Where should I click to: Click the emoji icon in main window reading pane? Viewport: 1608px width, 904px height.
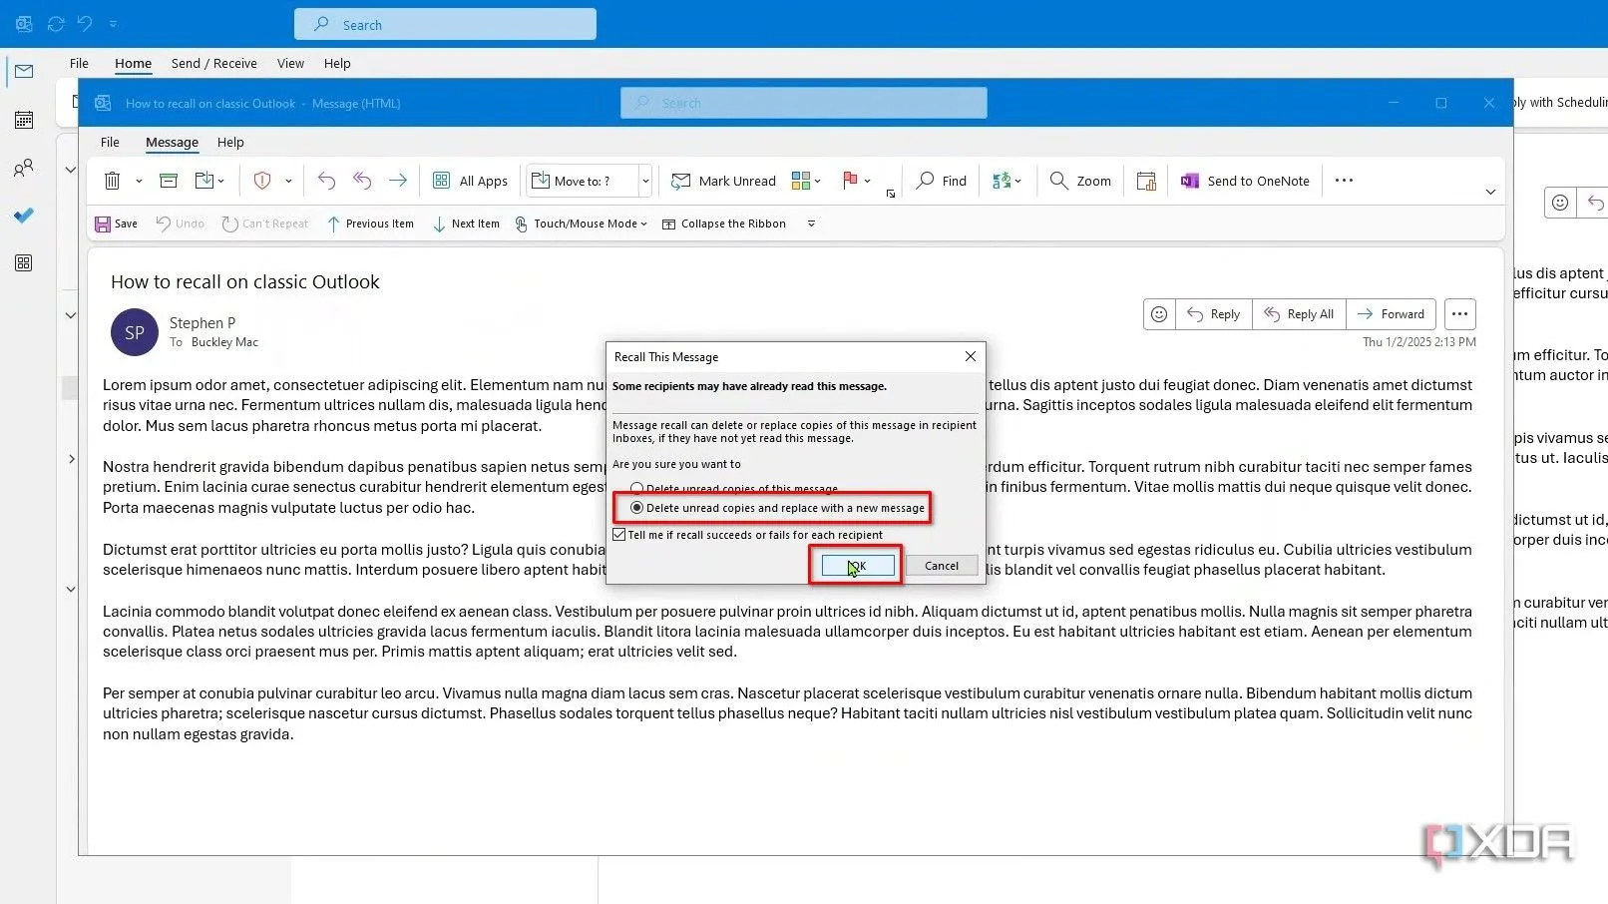pyautogui.click(x=1560, y=203)
